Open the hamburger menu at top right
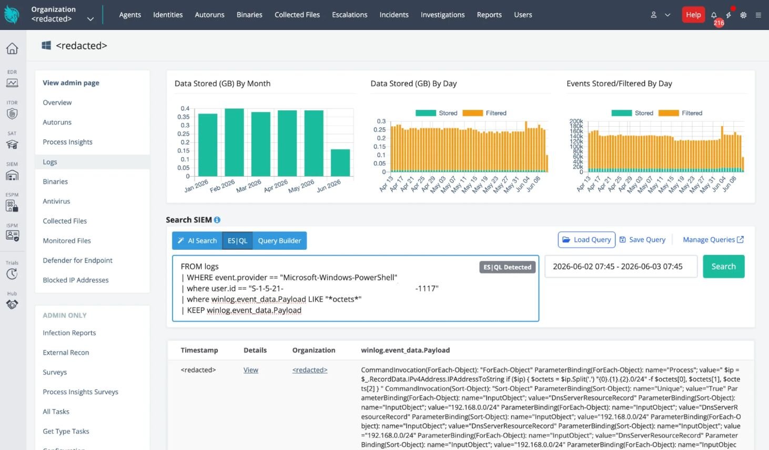 click(x=758, y=15)
